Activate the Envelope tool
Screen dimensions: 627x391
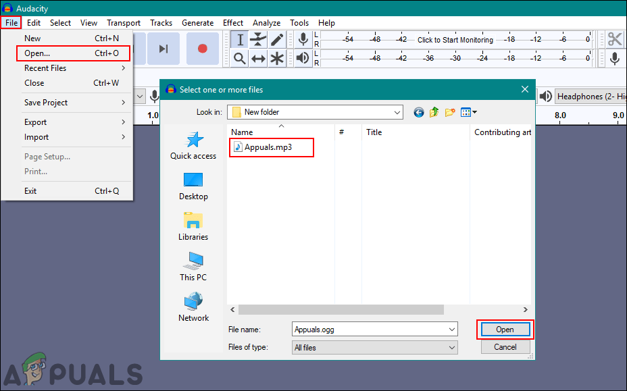(x=258, y=39)
